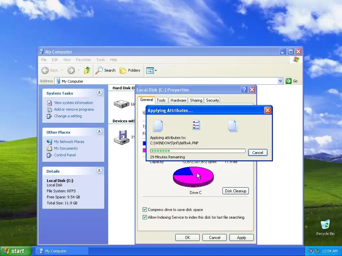Viewport: 342px width, 256px height.
Task: Click Apply in Local Disk Properties
Action: click(241, 237)
